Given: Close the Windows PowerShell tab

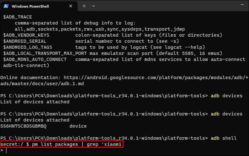Looking at the screenshot, I should [x=71, y=6].
